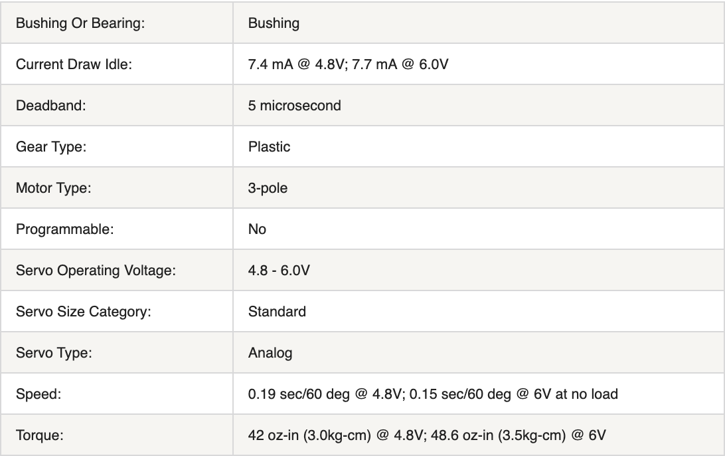Select the "No" programmable value

pos(257,229)
